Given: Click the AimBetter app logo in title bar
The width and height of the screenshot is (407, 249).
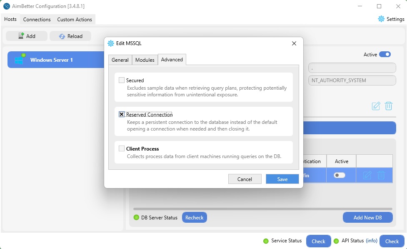Looking at the screenshot, I should tap(7, 6).
